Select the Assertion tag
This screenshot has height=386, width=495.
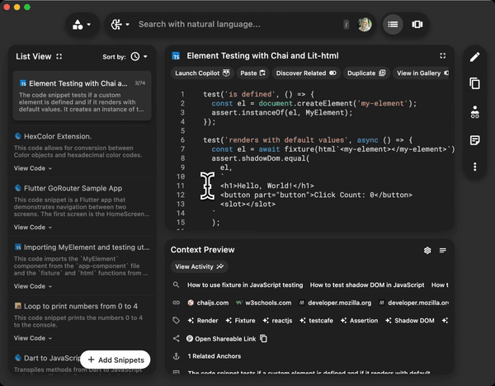click(x=359, y=320)
